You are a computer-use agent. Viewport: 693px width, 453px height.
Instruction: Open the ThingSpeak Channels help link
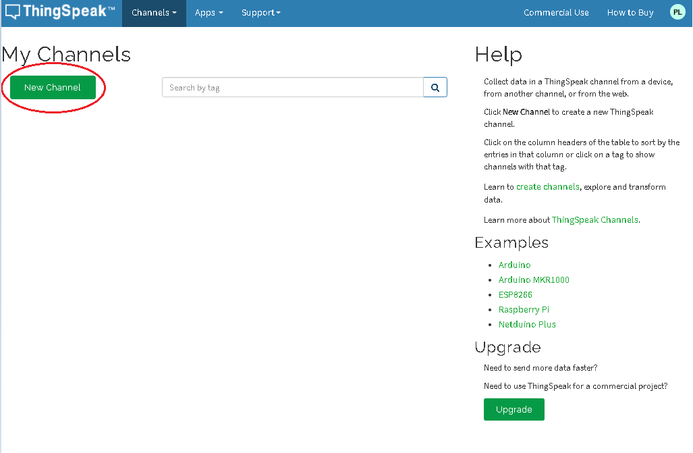click(595, 219)
